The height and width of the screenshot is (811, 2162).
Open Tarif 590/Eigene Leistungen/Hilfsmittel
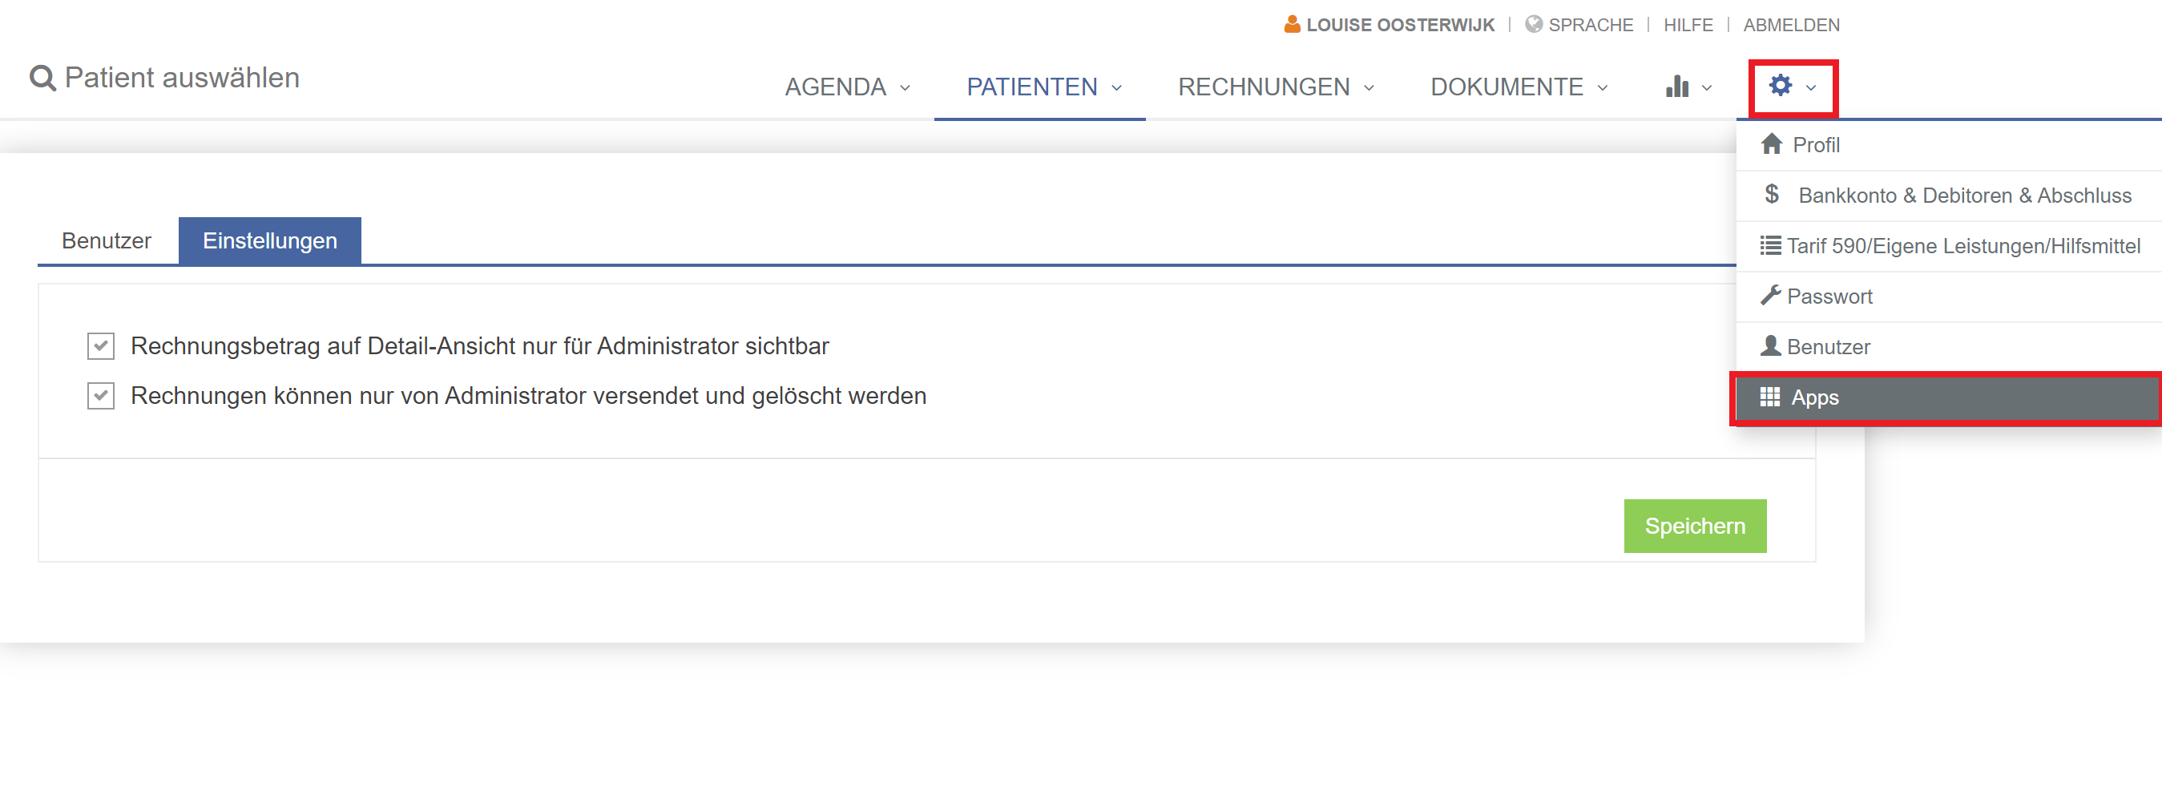[x=1949, y=246]
